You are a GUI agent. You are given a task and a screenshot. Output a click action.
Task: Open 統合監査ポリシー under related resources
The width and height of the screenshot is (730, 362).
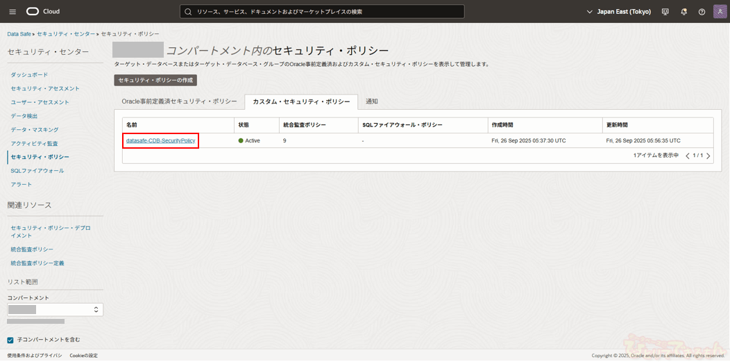pos(32,249)
